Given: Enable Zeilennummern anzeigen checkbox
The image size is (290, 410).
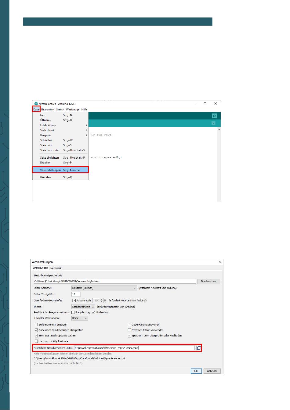Looking at the screenshot, I should [x=36, y=325].
